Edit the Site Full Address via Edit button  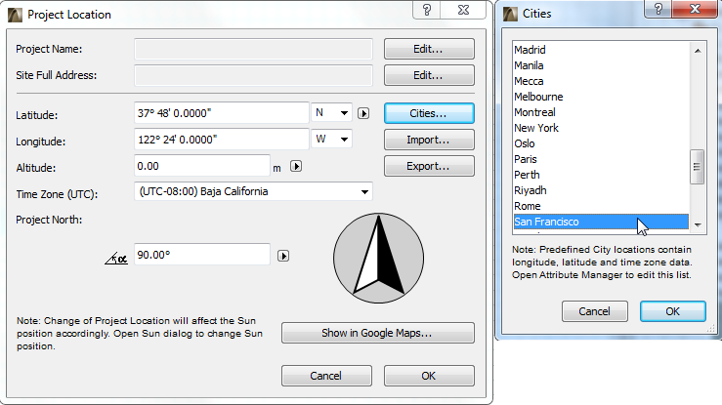tap(429, 75)
